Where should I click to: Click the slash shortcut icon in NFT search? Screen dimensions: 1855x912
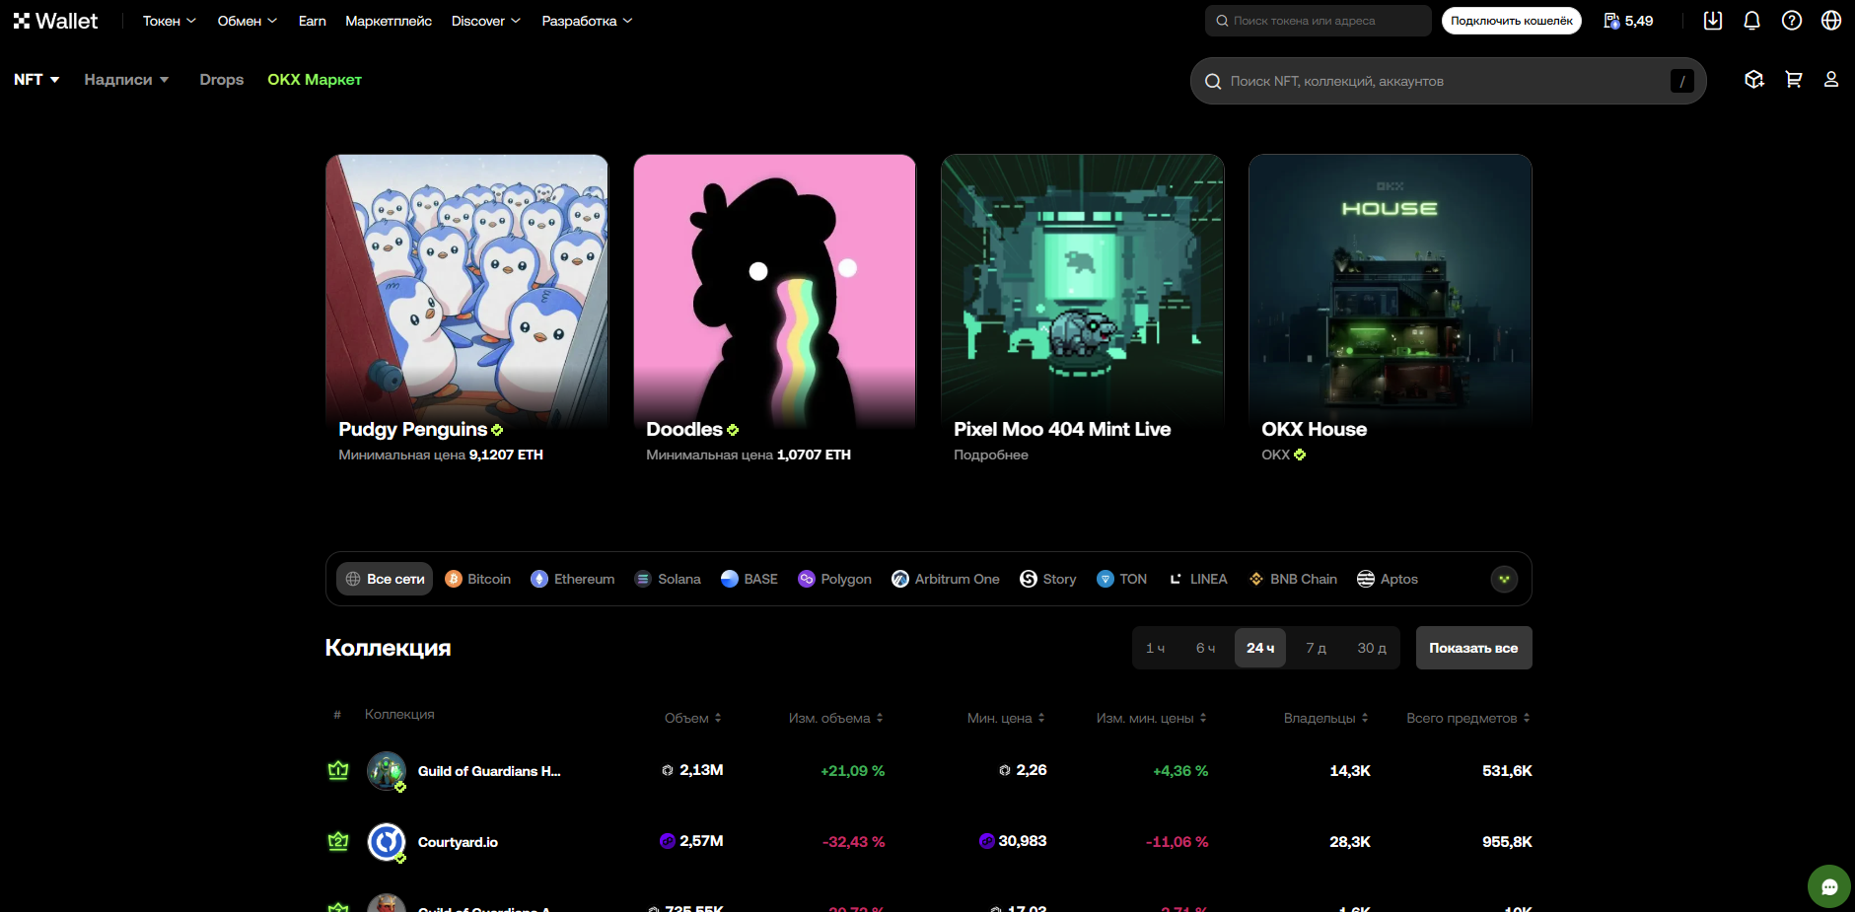(1682, 81)
